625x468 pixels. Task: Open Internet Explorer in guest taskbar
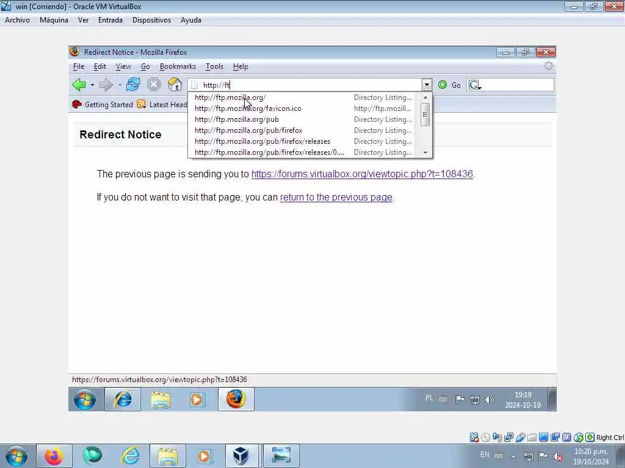coord(123,399)
